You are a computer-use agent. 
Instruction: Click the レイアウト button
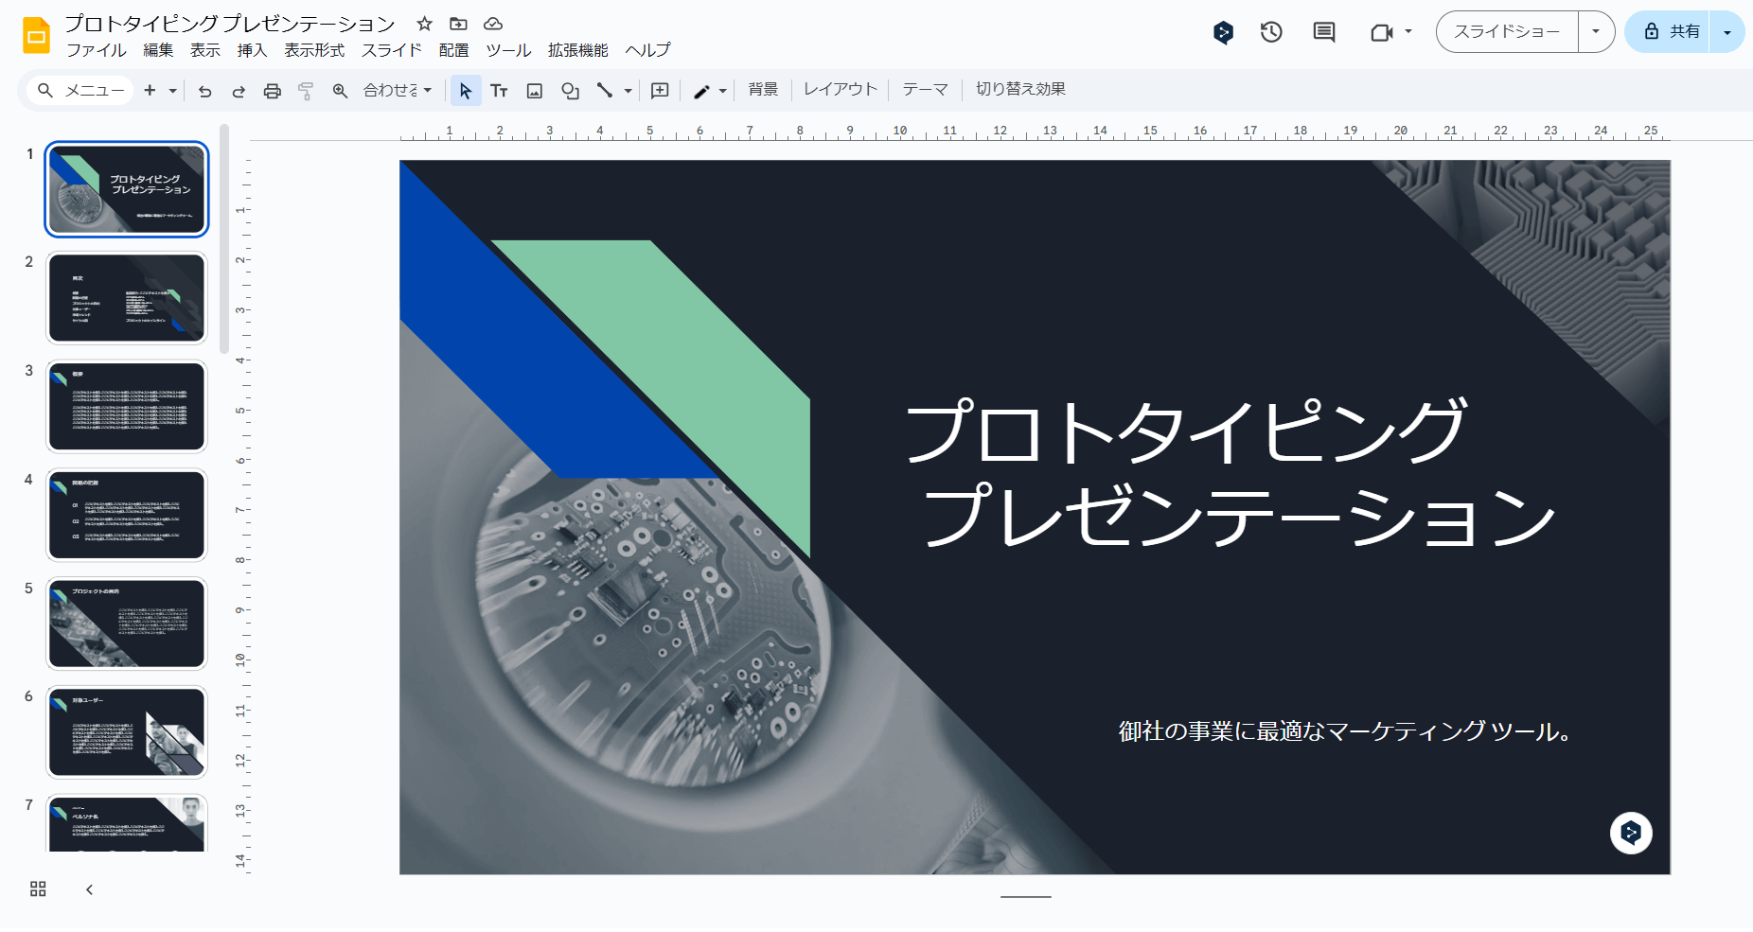(x=841, y=89)
